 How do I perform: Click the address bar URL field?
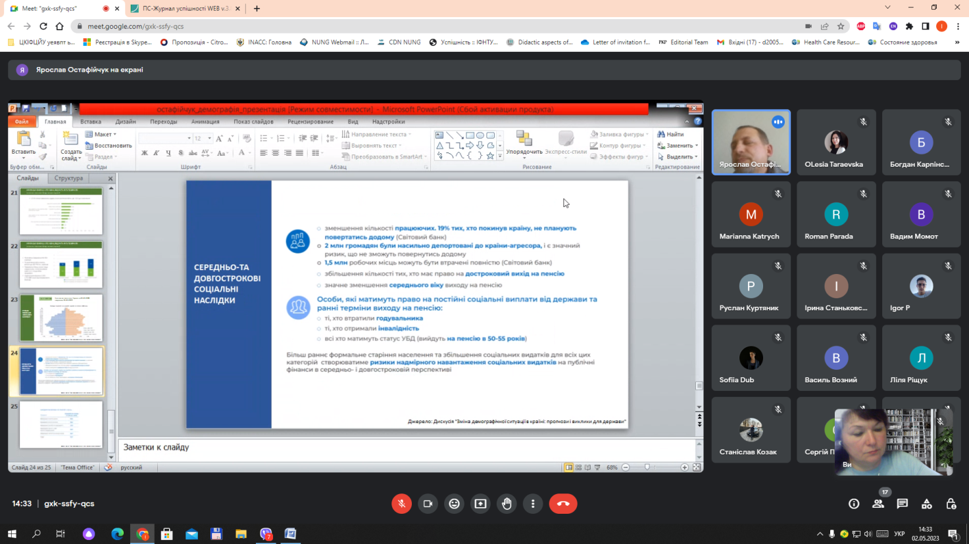[395, 26]
